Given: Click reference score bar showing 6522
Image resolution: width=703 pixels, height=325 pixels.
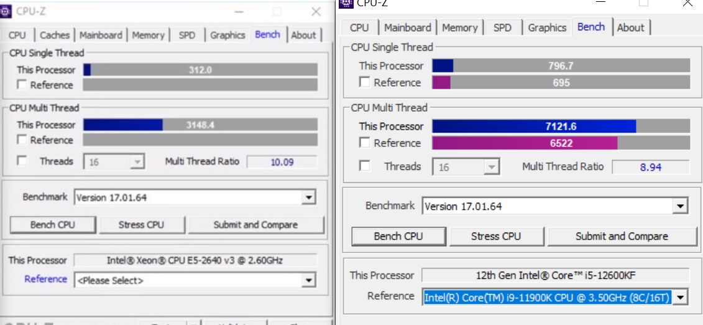Looking at the screenshot, I should (561, 143).
